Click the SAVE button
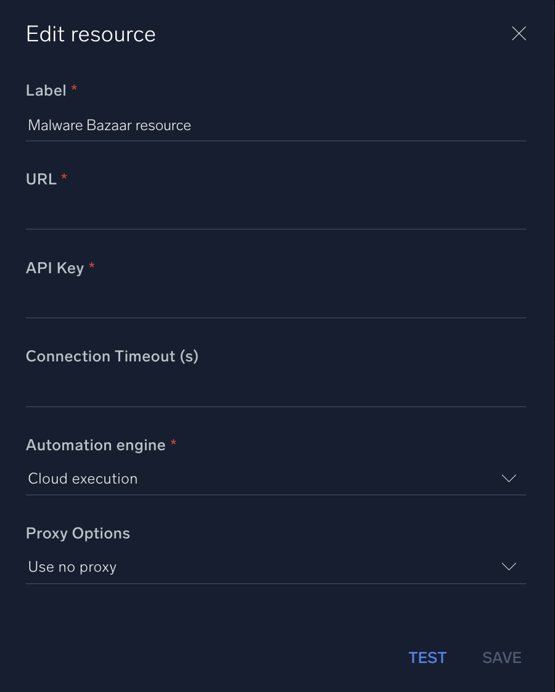 coord(501,657)
